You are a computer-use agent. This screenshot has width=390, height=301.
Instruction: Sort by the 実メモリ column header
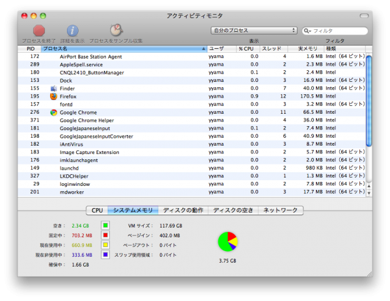pos(305,49)
